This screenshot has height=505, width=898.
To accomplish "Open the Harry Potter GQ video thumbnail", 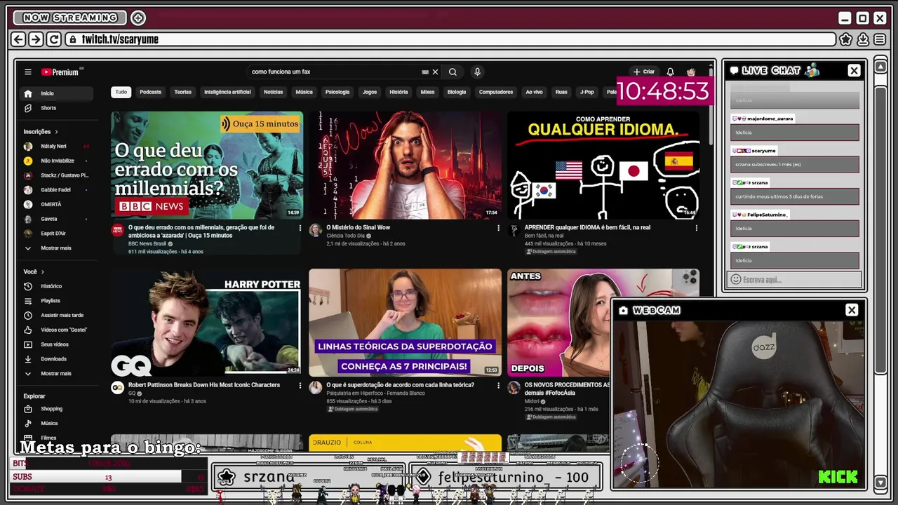I will point(207,323).
